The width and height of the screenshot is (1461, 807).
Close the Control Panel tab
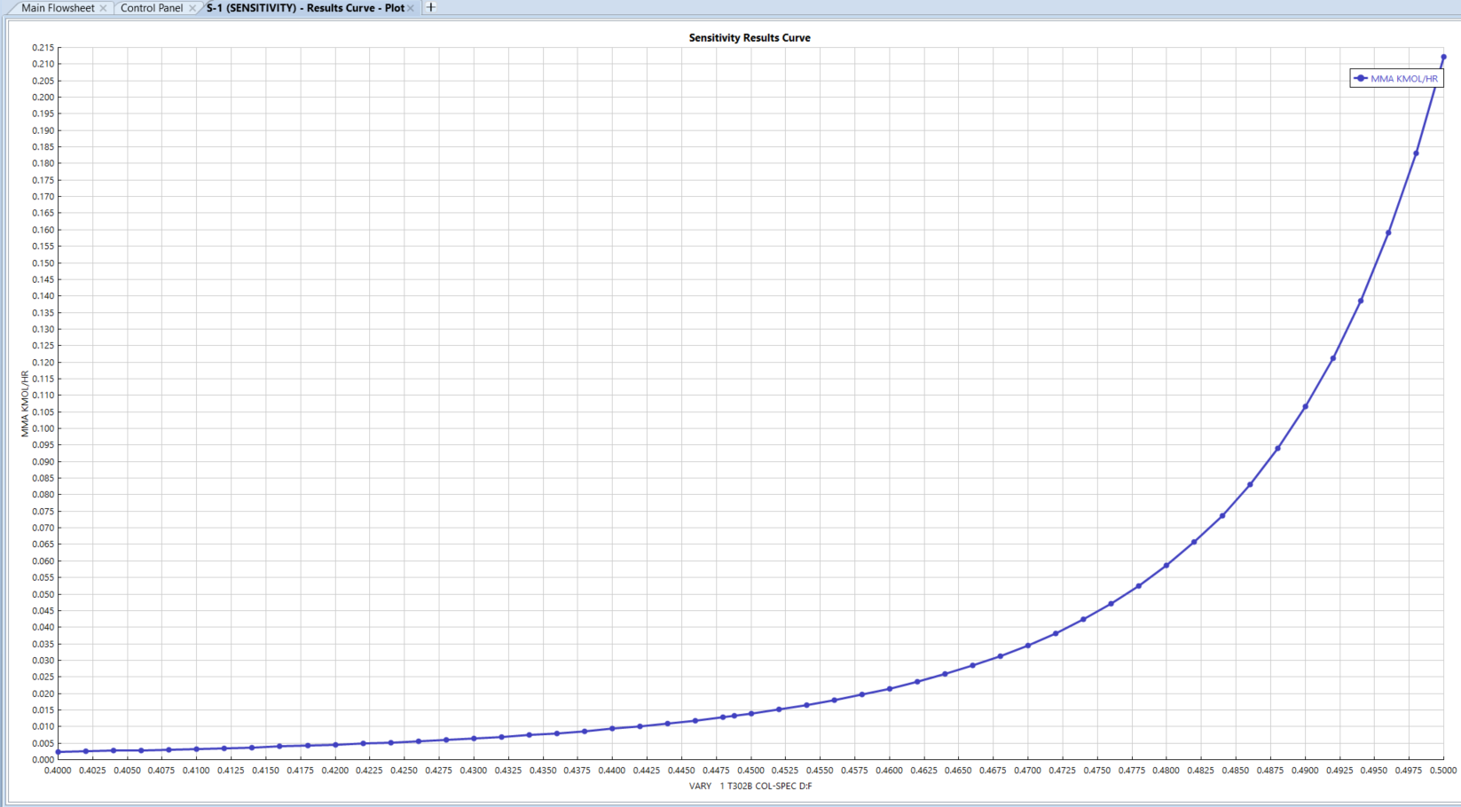coord(192,8)
